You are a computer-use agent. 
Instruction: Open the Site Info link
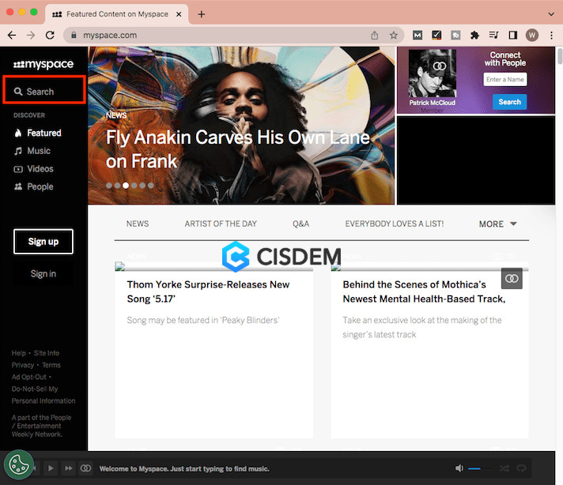click(47, 353)
